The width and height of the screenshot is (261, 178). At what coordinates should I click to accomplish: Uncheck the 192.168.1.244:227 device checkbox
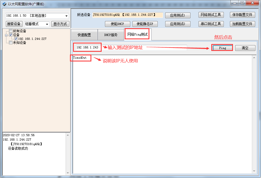coord(16,38)
